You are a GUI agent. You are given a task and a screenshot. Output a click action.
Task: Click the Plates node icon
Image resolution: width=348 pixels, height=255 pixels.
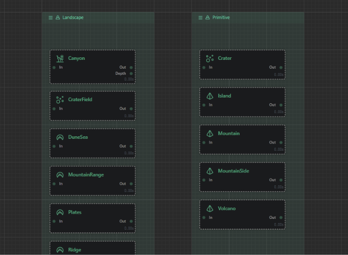60,212
